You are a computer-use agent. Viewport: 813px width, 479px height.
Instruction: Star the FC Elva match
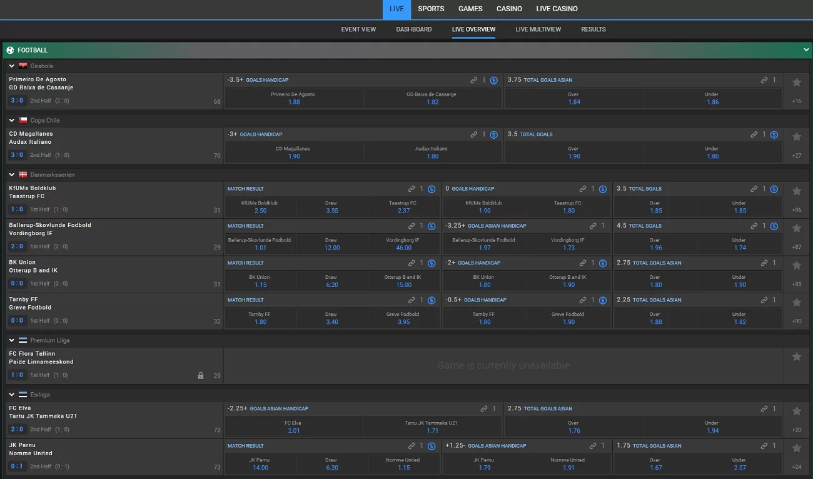coord(796,411)
